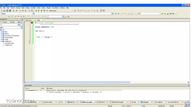Viewport: 191px width, 107px height.
Task: Click the green Run icon
Action: pyautogui.click(x=39, y=11)
